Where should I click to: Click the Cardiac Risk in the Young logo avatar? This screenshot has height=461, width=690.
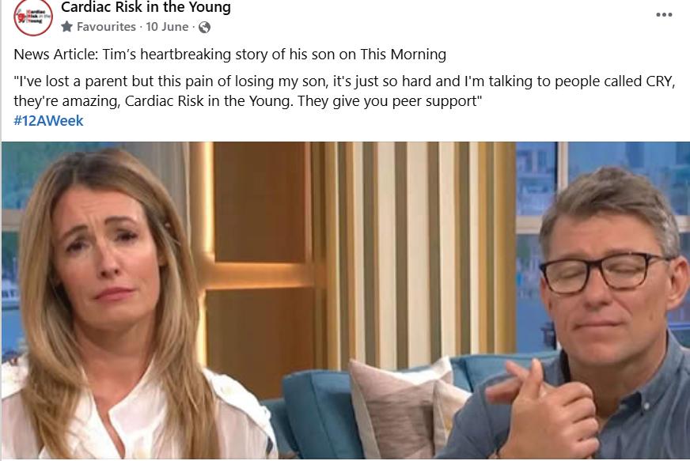(33, 17)
